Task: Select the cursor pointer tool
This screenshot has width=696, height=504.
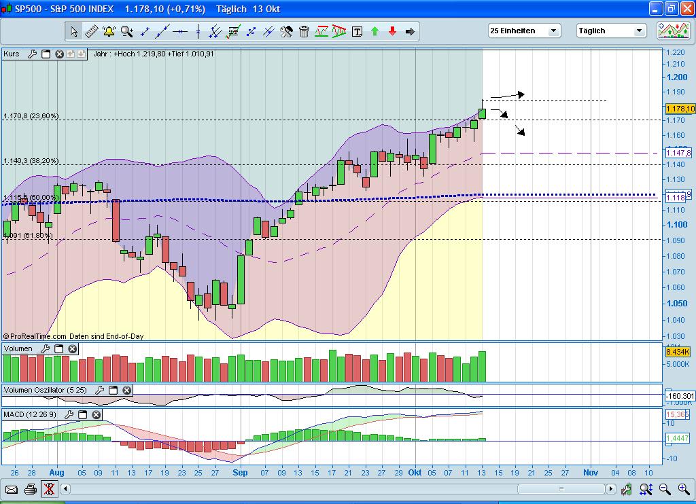Action: coord(74,31)
